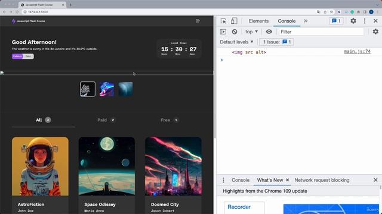Toggle the device toolbar icon
Image resolution: width=382 pixels, height=214 pixels.
[234, 21]
